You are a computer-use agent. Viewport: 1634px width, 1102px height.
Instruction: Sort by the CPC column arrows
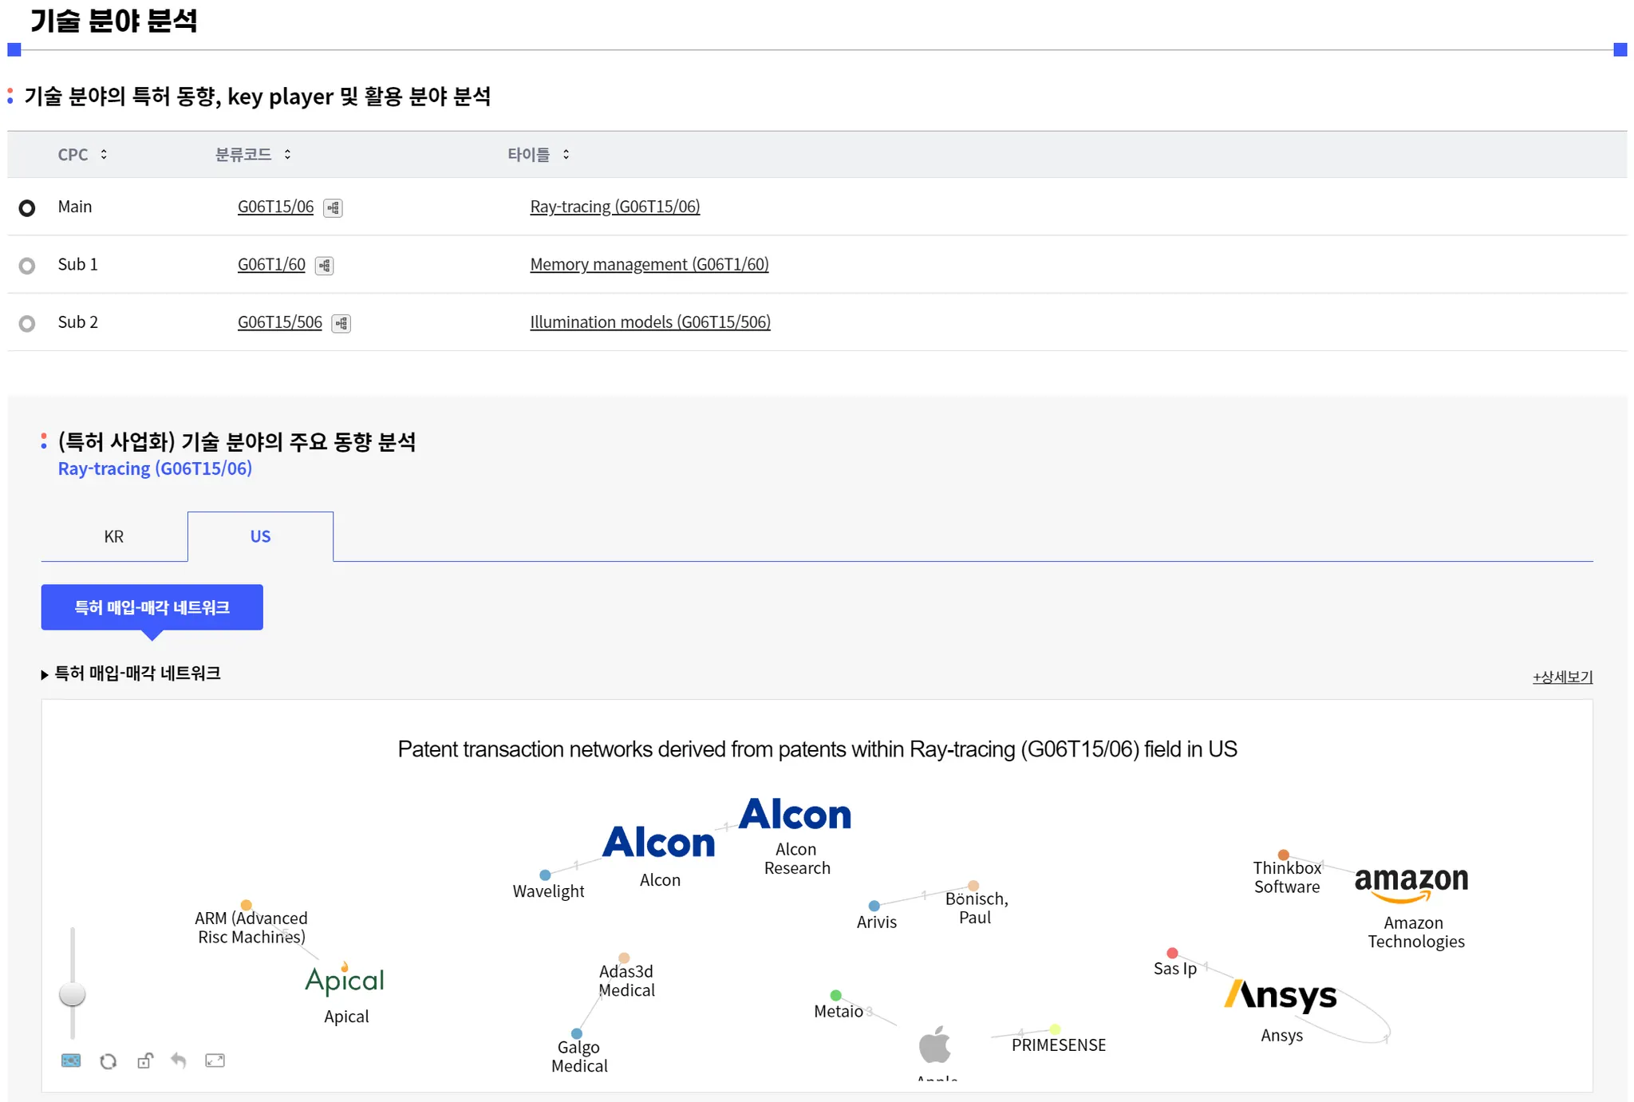click(104, 155)
